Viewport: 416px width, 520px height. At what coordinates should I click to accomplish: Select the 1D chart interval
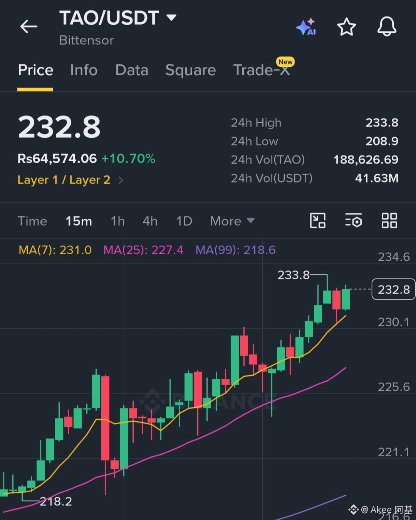[184, 221]
